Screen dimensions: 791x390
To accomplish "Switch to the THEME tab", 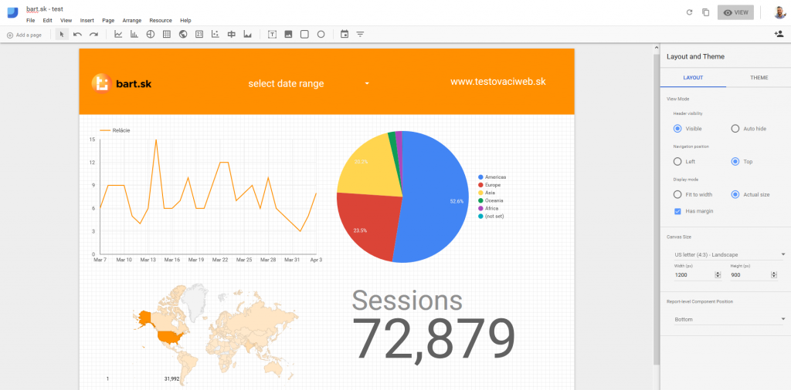I will tap(759, 78).
